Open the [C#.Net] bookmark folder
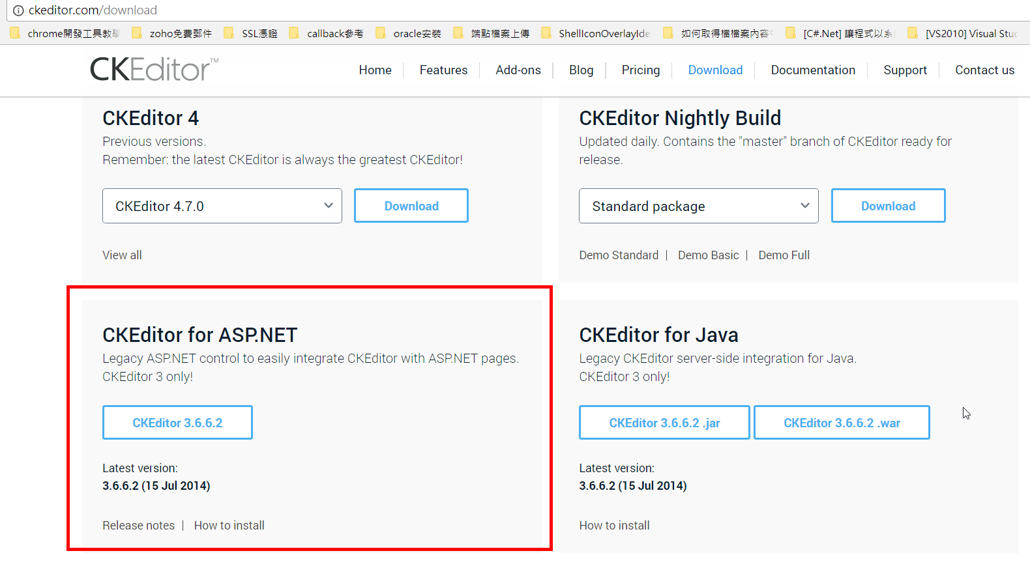 pyautogui.click(x=841, y=33)
